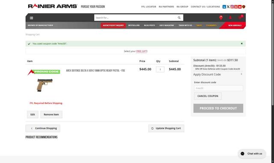Go to Bestsellers menu item

tap(134, 25)
